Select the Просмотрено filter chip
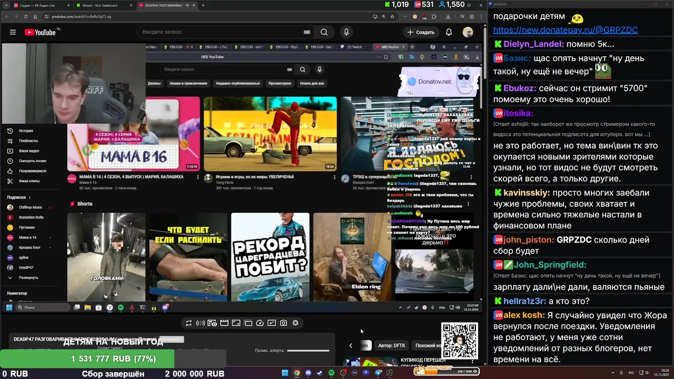674x379 pixels. click(280, 83)
